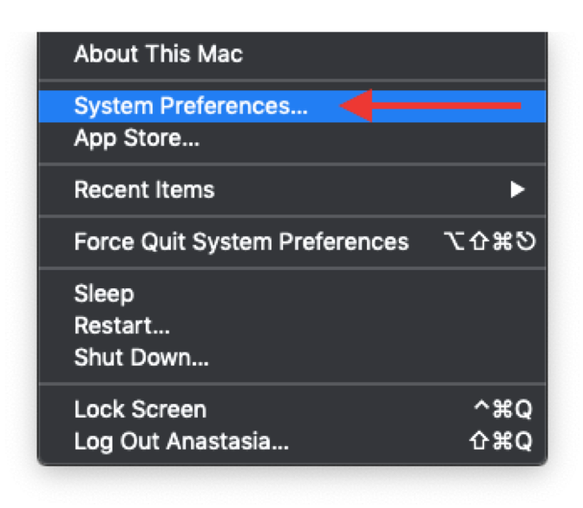Choose Lock Screen
Image resolution: width=583 pixels, height=508 pixels.
140,409
